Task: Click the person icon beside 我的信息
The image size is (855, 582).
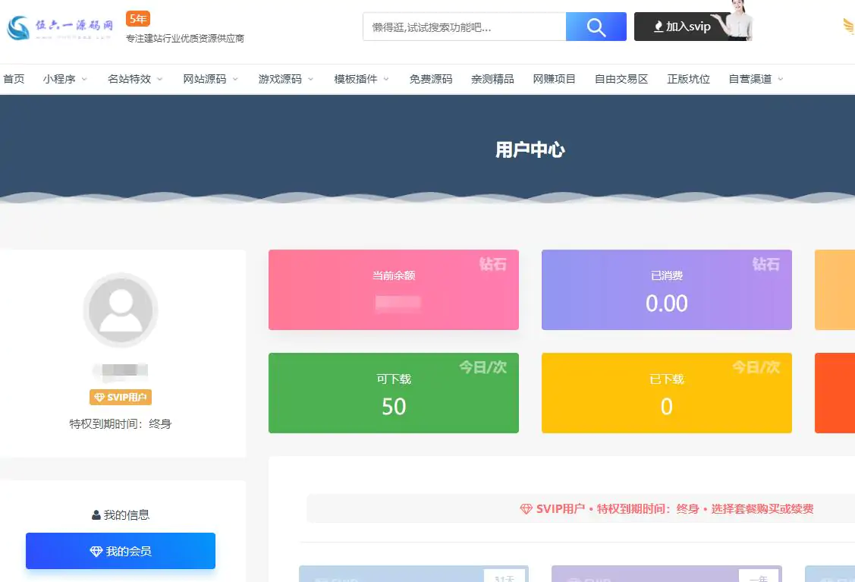Action: 96,515
